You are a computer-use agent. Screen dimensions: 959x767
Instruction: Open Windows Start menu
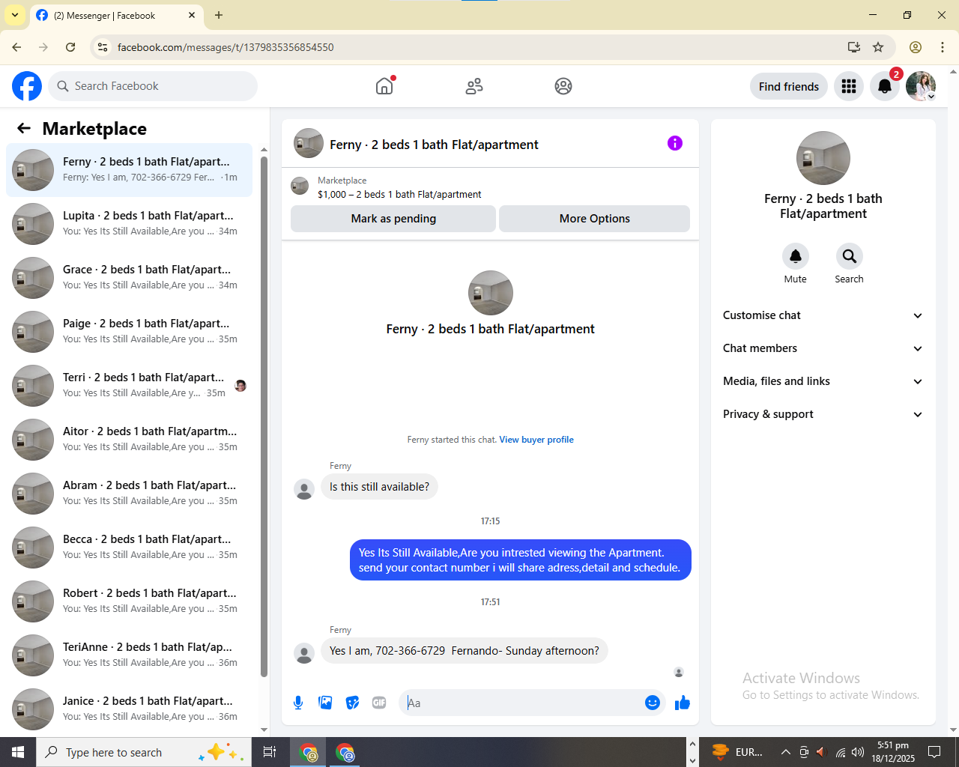(18, 752)
